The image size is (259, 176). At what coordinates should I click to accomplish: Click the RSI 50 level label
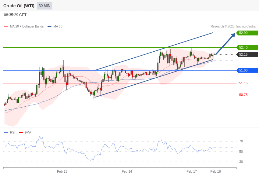tap(241, 152)
